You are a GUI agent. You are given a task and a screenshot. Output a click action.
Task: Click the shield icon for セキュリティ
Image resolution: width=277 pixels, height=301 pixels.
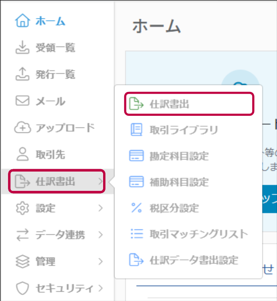22,288
